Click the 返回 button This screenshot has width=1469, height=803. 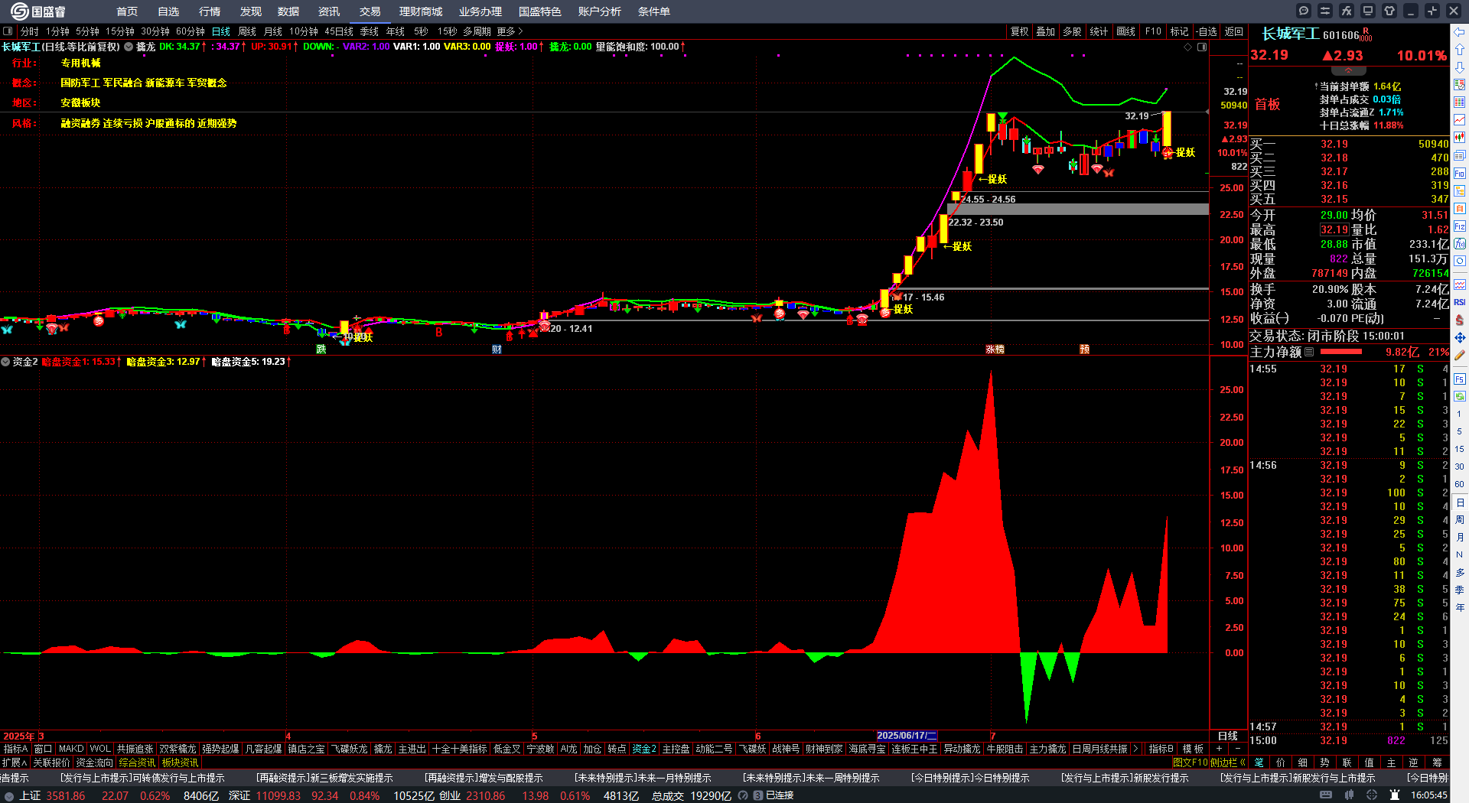point(1234,31)
